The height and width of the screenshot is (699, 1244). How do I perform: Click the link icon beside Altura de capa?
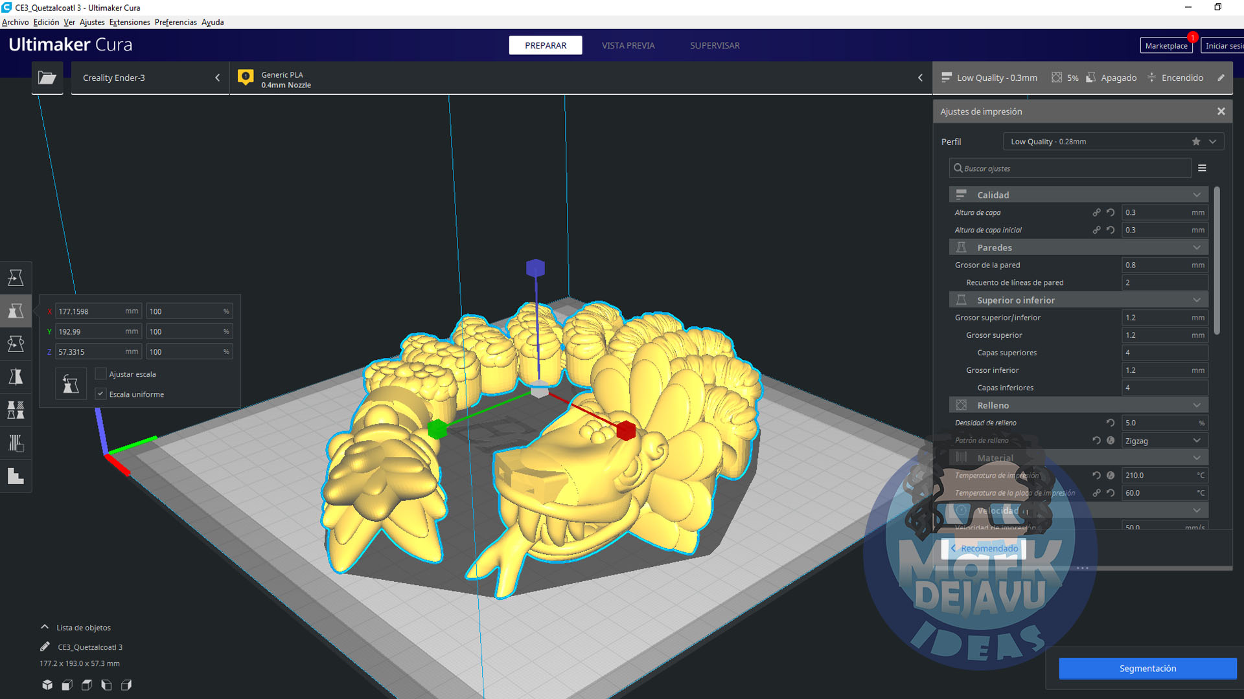pyautogui.click(x=1096, y=212)
